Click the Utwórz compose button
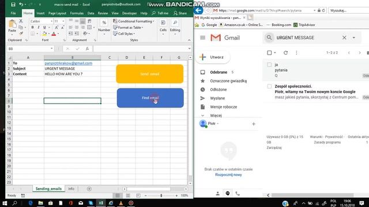Viewport: 369px width, 207px height. click(213, 57)
